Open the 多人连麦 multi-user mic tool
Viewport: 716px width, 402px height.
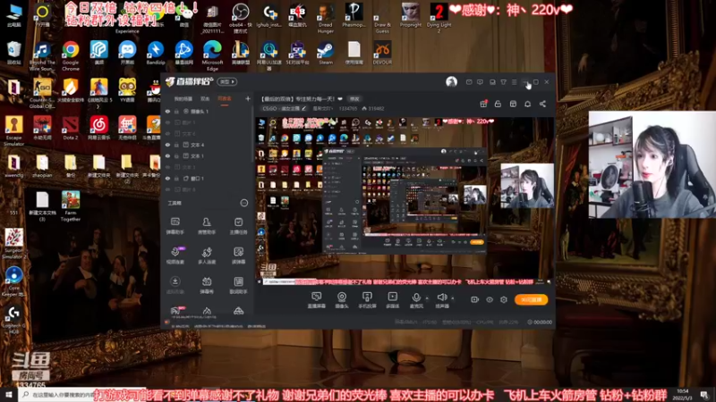(207, 255)
